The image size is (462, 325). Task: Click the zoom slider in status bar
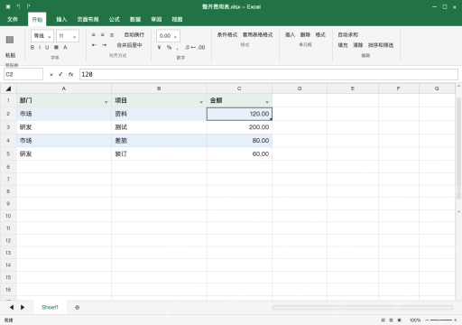coord(441,320)
